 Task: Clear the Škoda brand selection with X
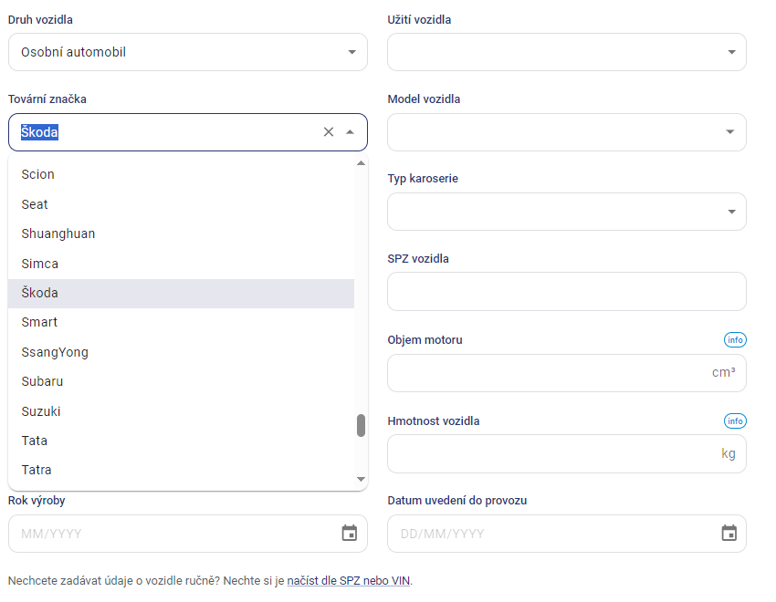[329, 132]
